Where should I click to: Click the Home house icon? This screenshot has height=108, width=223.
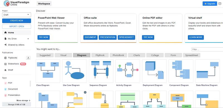[5, 32]
